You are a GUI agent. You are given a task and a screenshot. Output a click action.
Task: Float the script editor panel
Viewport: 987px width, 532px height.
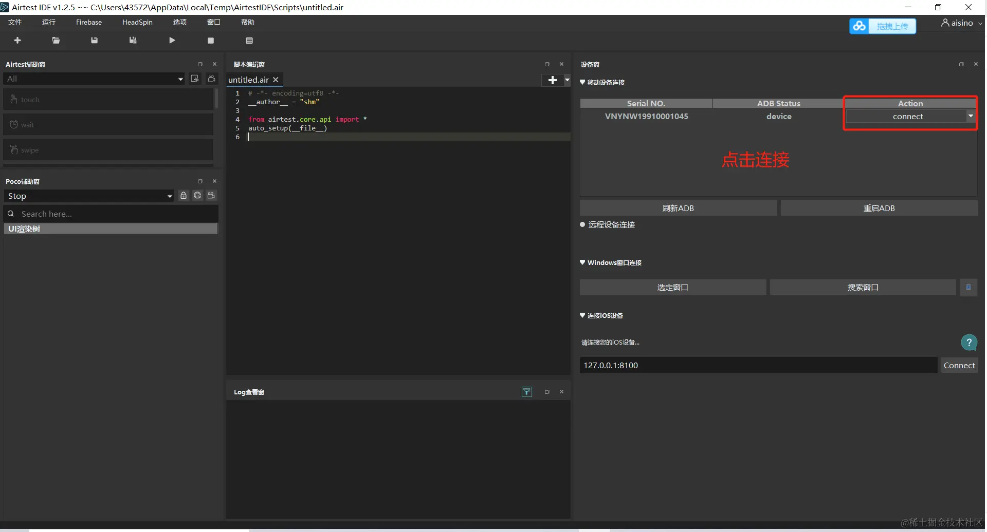click(x=547, y=64)
